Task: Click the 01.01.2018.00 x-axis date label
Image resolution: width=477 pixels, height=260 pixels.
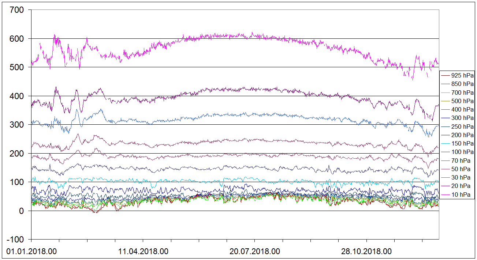Action: point(31,252)
